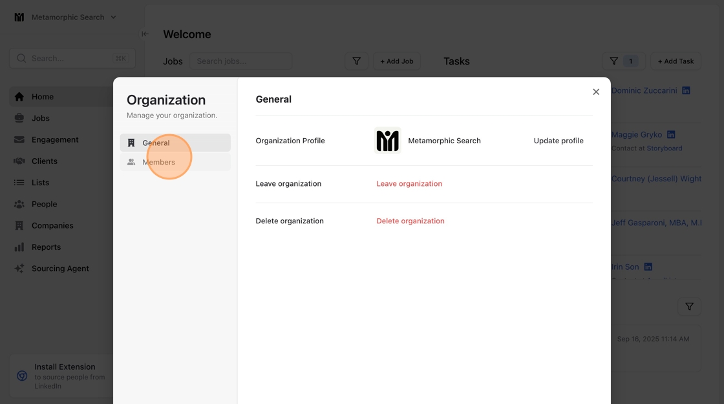Click the Update profile button
The height and width of the screenshot is (404, 724).
pyautogui.click(x=559, y=141)
